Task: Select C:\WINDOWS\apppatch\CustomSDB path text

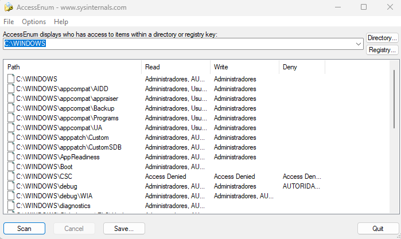Action: point(69,147)
